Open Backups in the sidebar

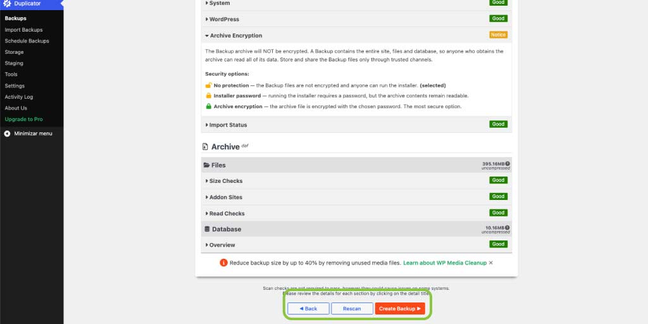(16, 18)
